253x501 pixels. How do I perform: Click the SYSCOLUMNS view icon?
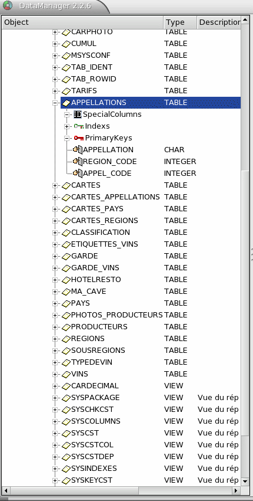66,421
